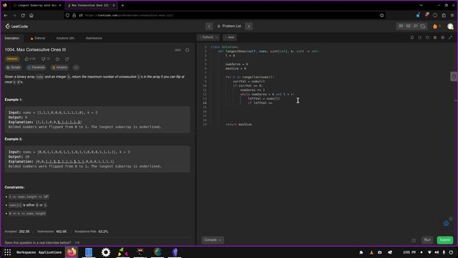
Task: Click the icon left of Run button
Action: pyautogui.click(x=414, y=240)
